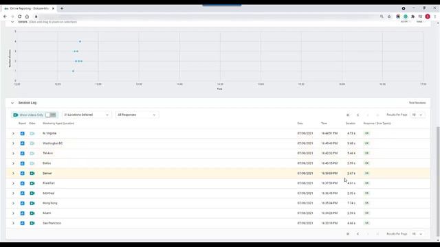Open the report icon for Dallas row
The width and height of the screenshot is (440, 247).
pos(23,163)
